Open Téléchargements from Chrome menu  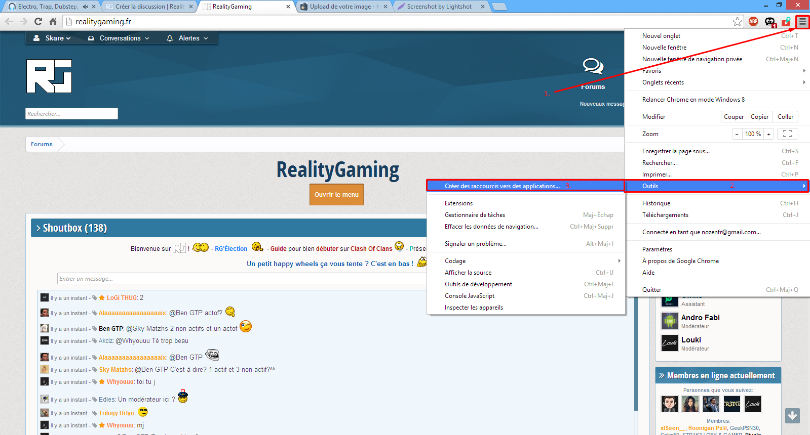(x=718, y=215)
